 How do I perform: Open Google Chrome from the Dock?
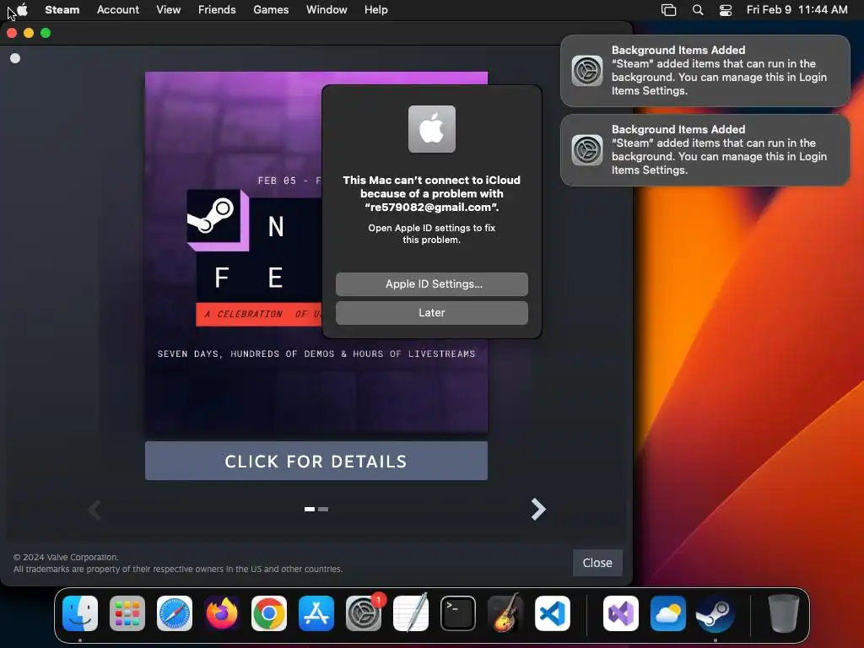269,613
